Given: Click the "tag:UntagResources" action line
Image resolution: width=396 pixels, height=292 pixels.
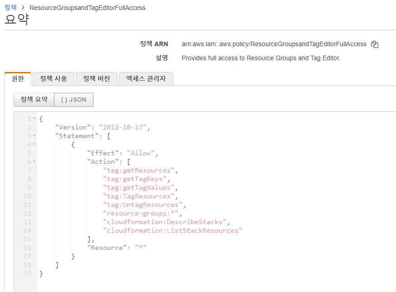Looking at the screenshot, I should 143,205.
